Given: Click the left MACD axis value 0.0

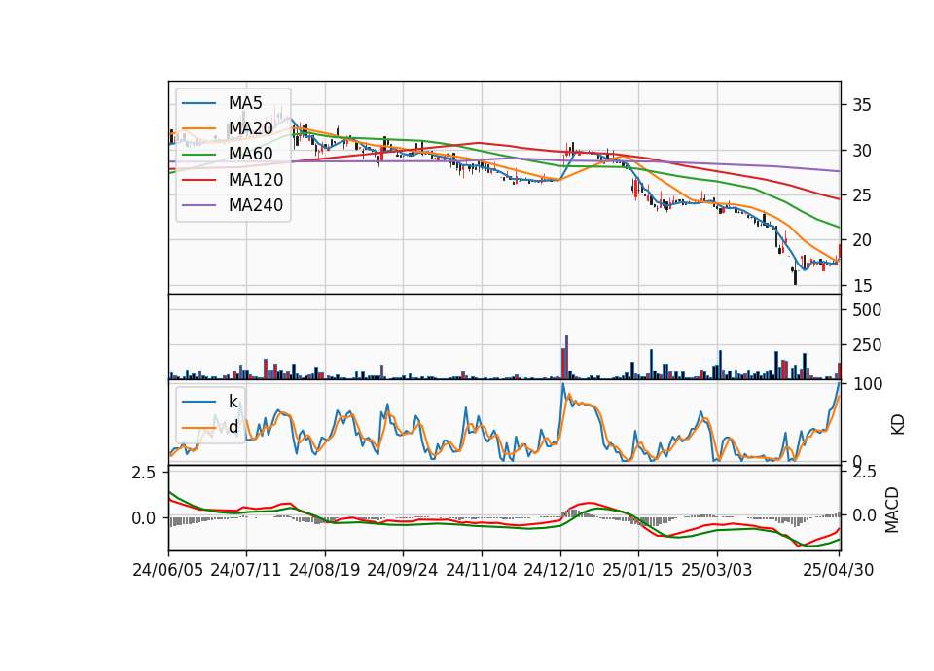Looking at the screenshot, I should (x=144, y=518).
